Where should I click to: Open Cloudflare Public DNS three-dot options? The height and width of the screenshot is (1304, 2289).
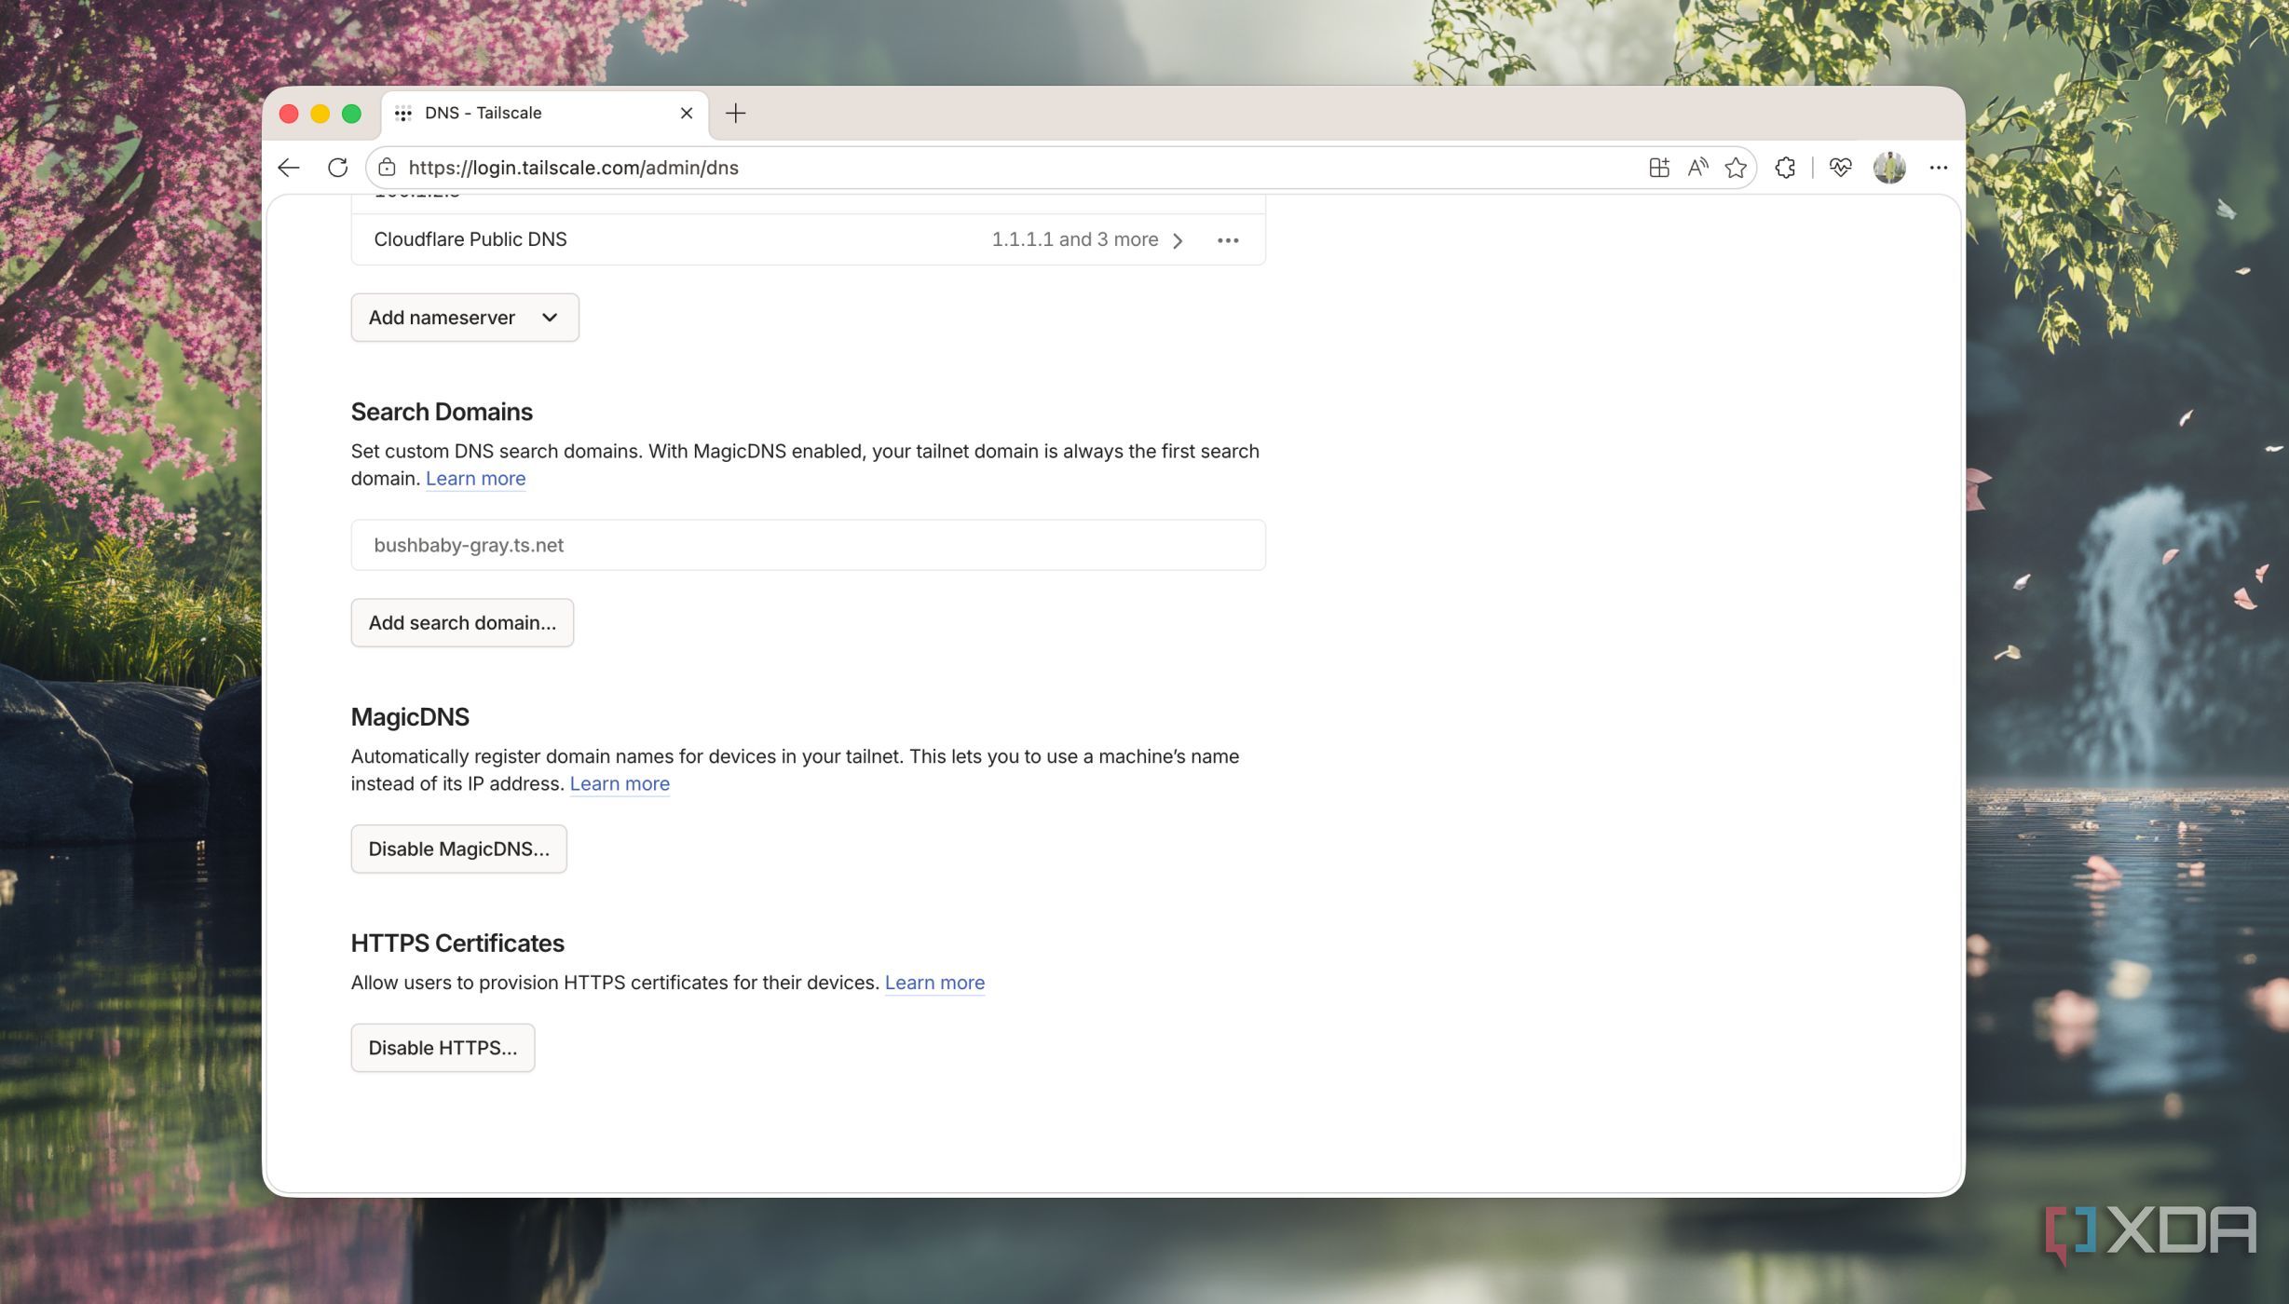click(x=1228, y=240)
